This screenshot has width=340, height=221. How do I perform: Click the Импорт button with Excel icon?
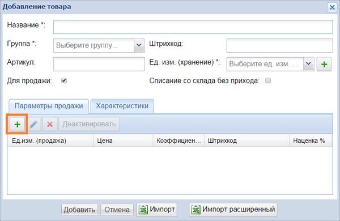pyautogui.click(x=157, y=210)
